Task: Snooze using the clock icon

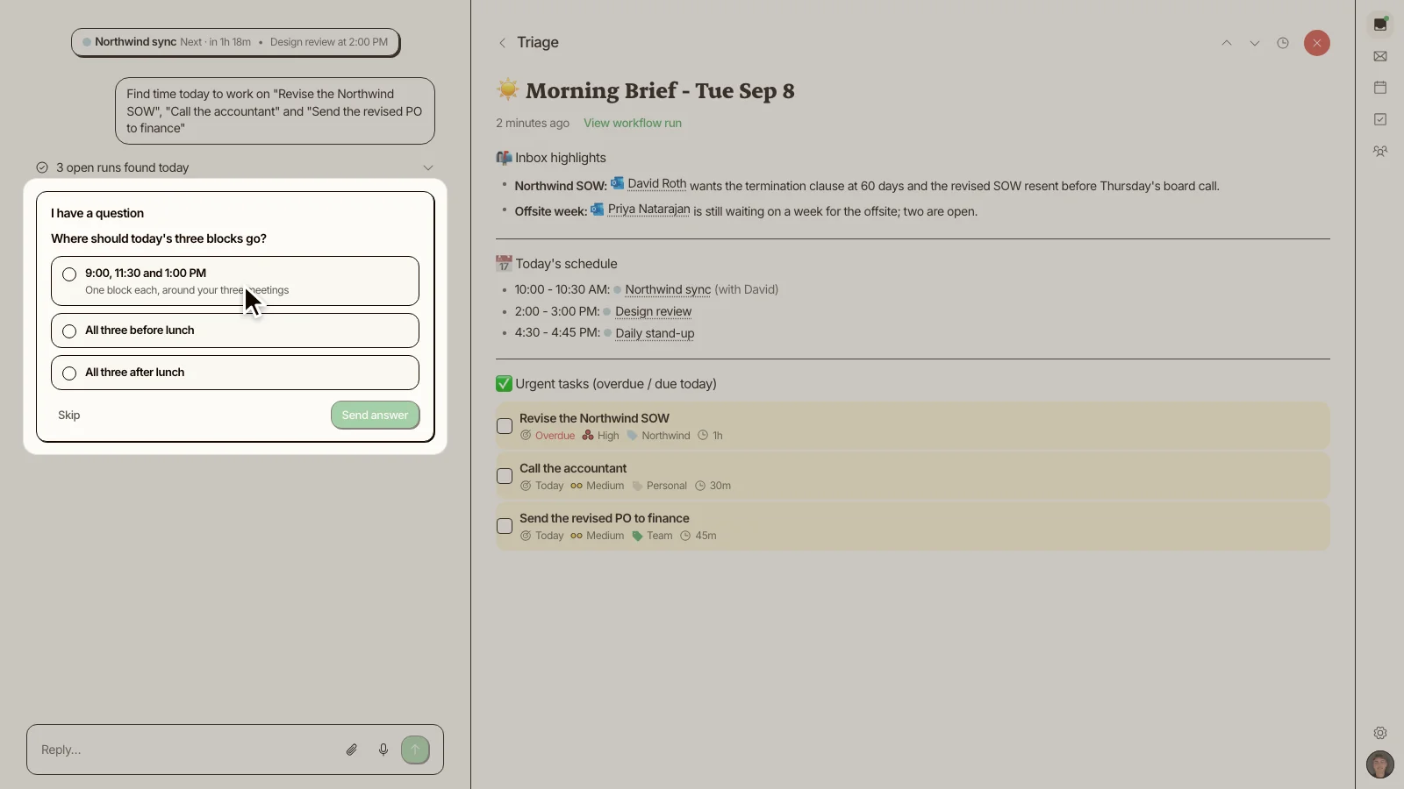Action: click(1283, 43)
